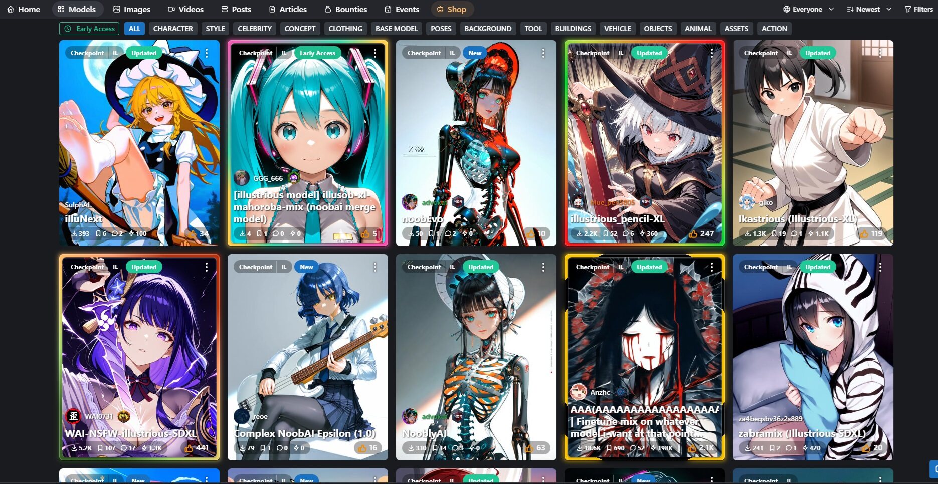
Task: Click the thumbs-up count 247 on illustrious_pencil-XL
Action: coord(702,233)
